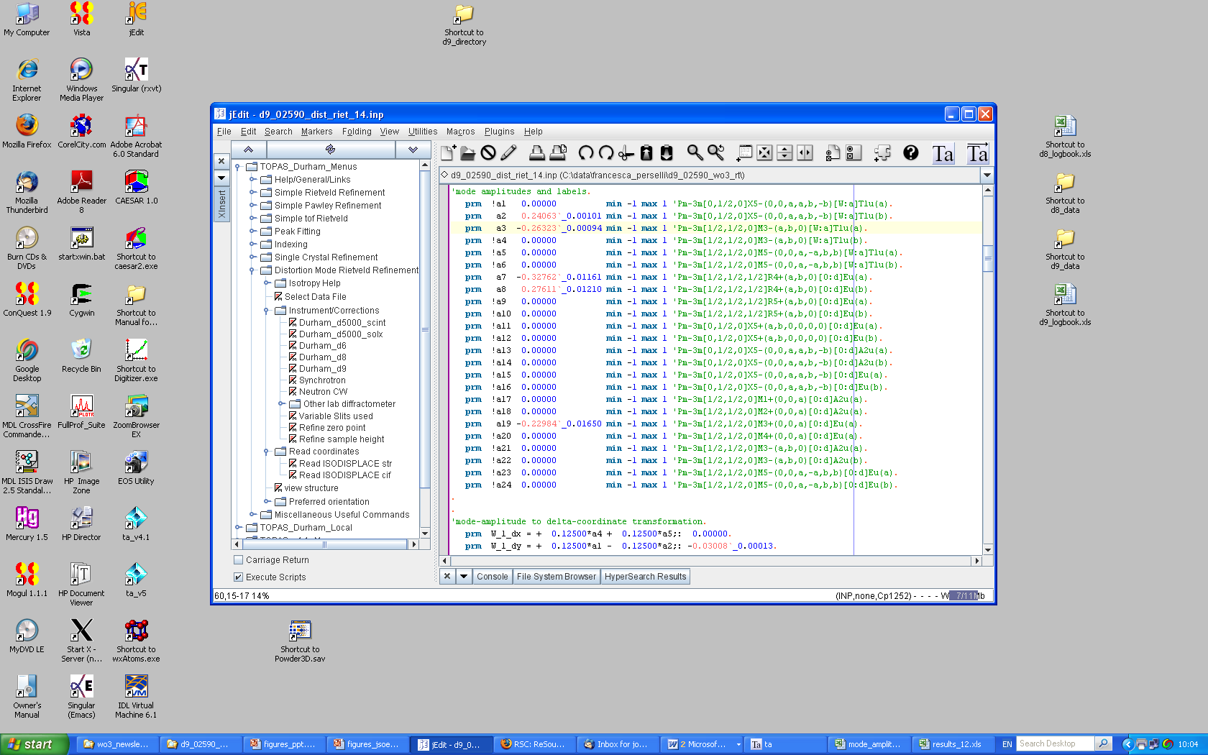
Task: Click the find next magnifier icon
Action: (715, 152)
